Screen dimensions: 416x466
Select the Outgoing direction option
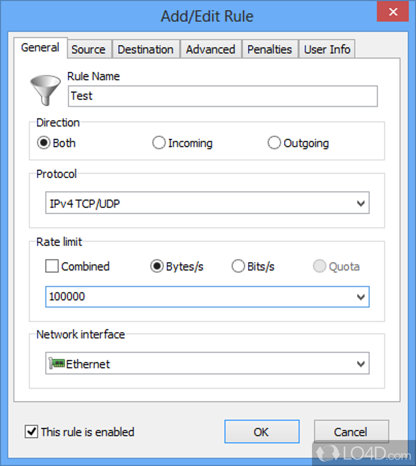click(x=274, y=143)
